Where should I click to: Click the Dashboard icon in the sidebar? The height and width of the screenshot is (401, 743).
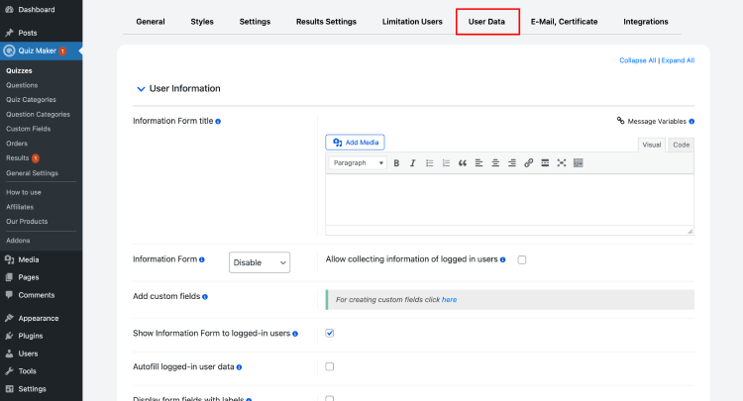pyautogui.click(x=9, y=10)
